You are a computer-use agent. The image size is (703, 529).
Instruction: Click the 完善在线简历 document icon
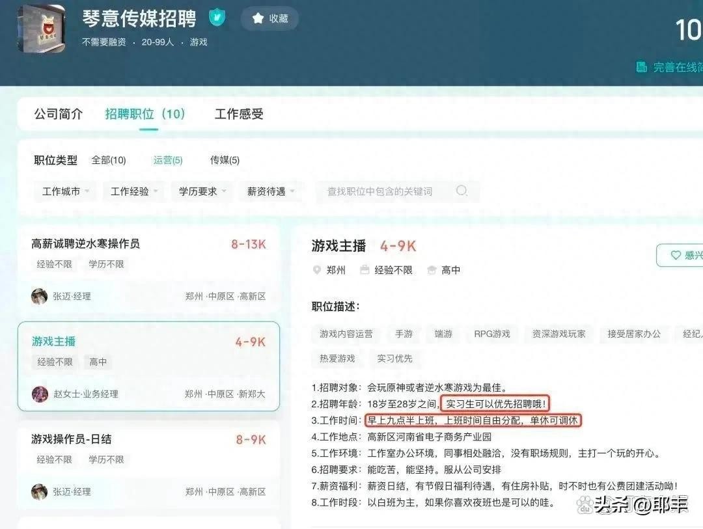[642, 67]
